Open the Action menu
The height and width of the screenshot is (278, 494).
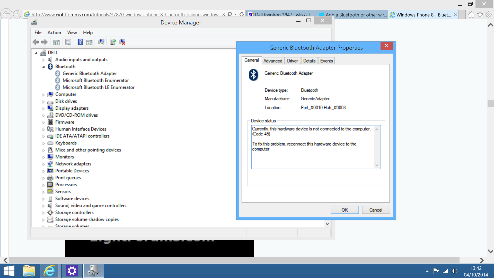pyautogui.click(x=54, y=32)
